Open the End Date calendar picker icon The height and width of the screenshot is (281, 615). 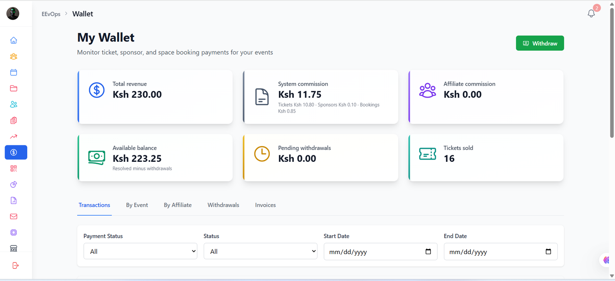point(548,251)
